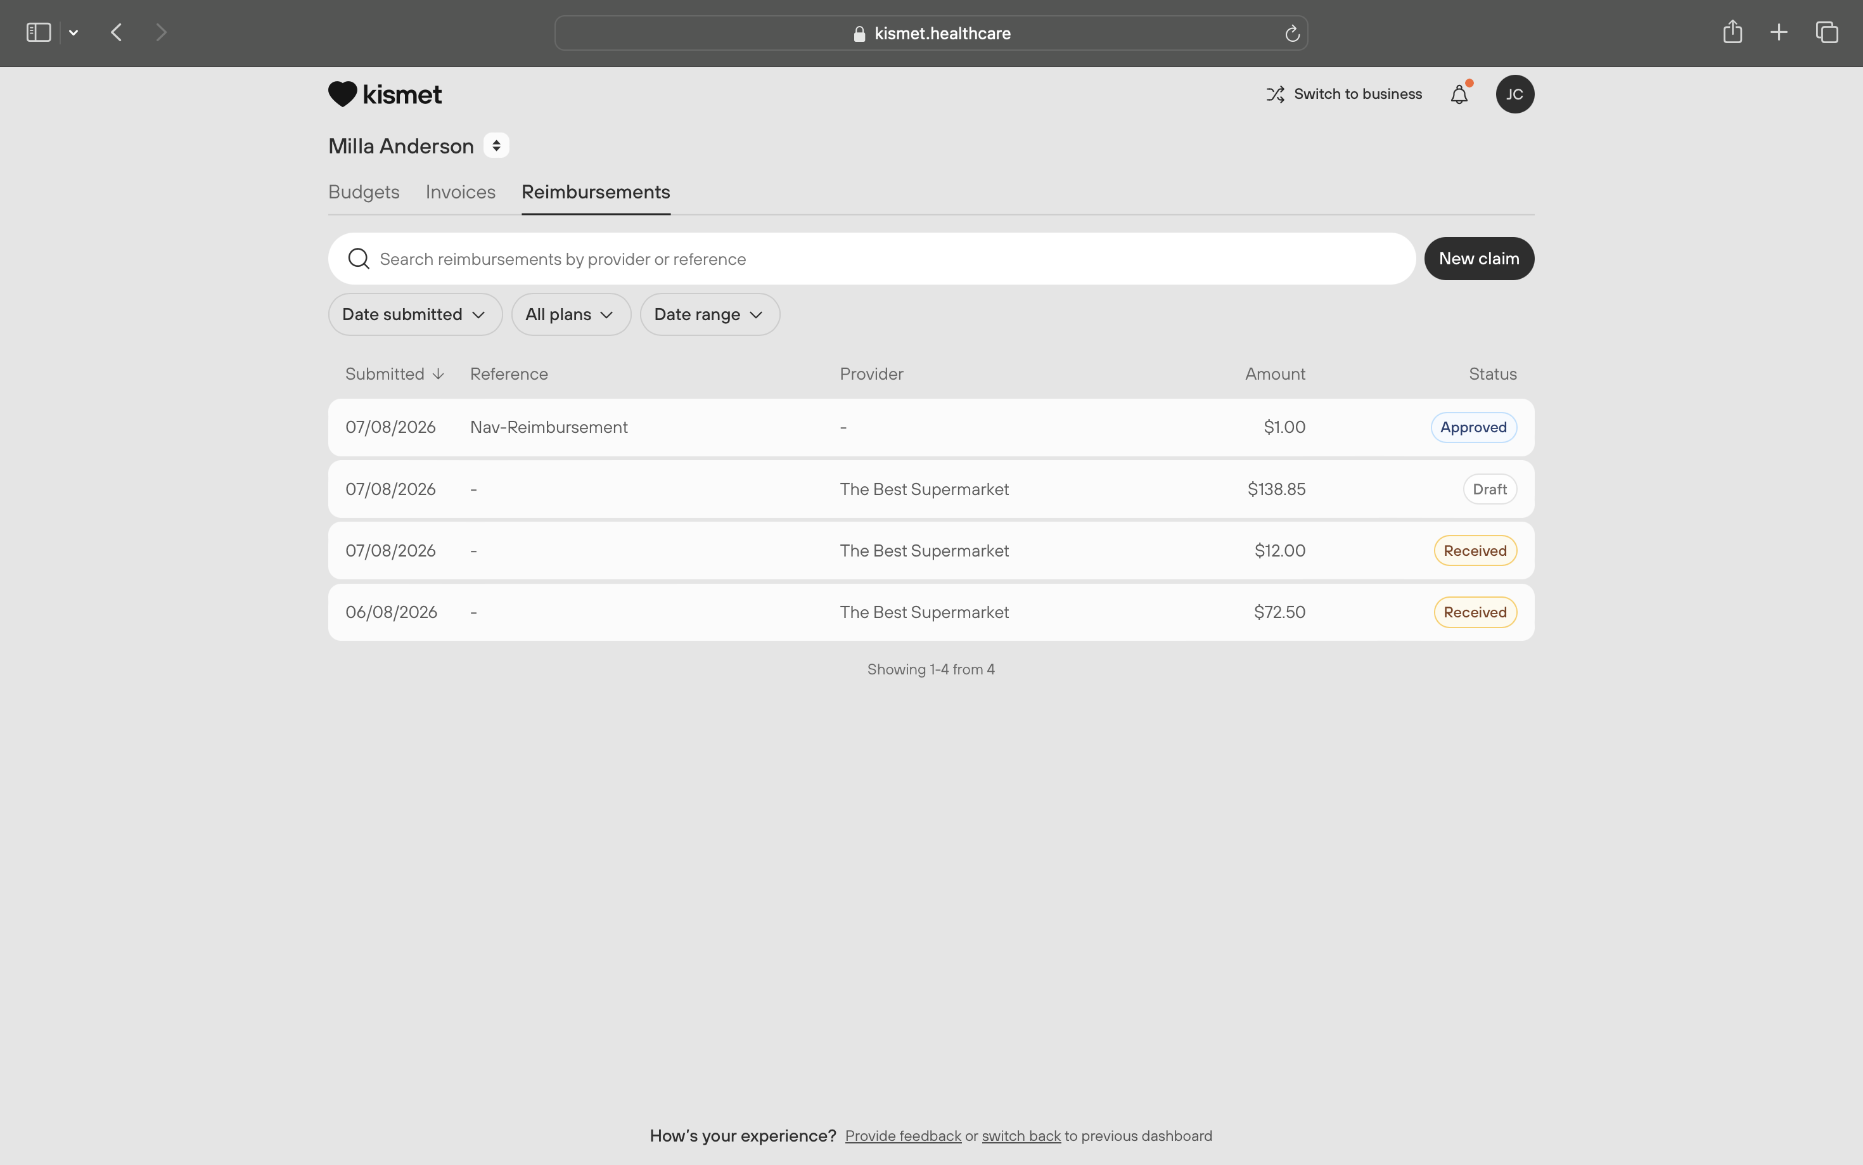Open a new tab with the plus icon
Image resolution: width=1863 pixels, height=1165 pixels.
(1778, 32)
